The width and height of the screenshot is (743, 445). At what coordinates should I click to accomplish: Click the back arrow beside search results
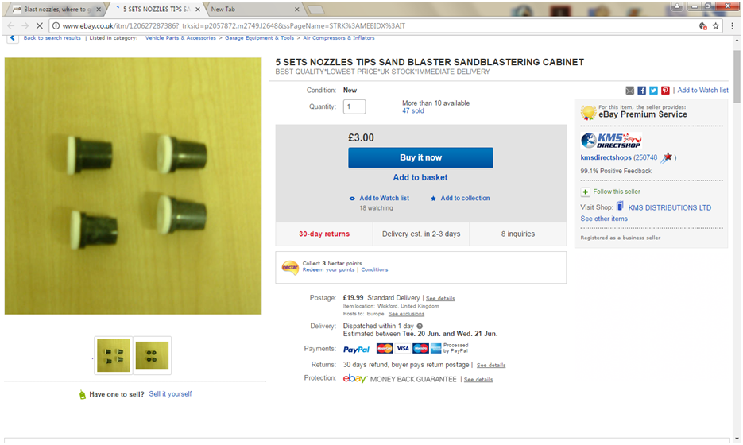[x=13, y=38]
